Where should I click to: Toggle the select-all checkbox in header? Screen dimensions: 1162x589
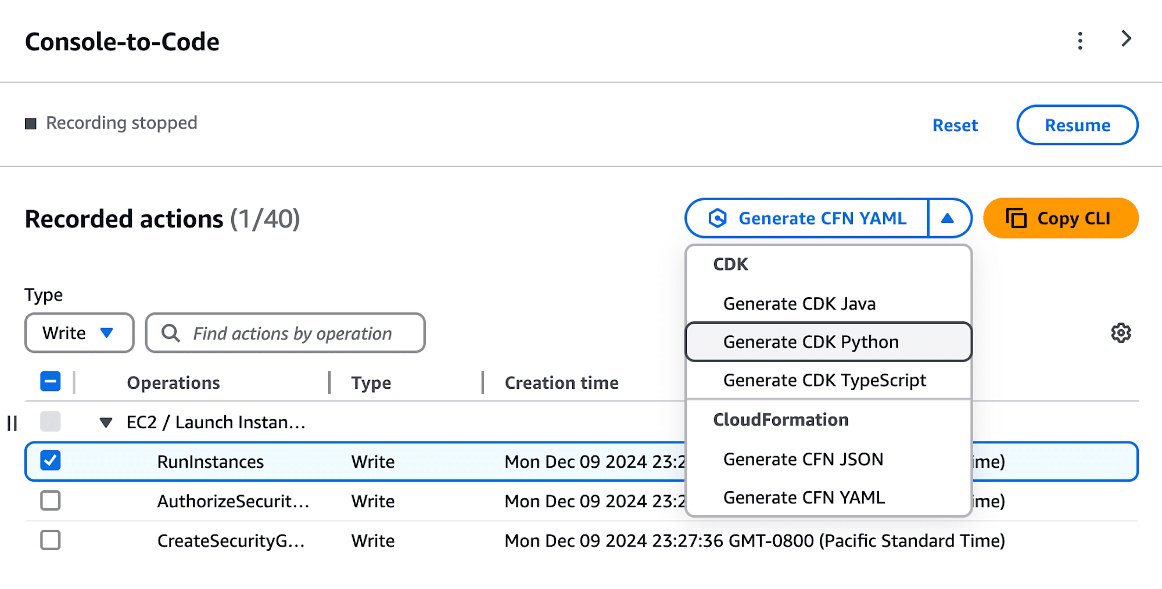pyautogui.click(x=51, y=382)
